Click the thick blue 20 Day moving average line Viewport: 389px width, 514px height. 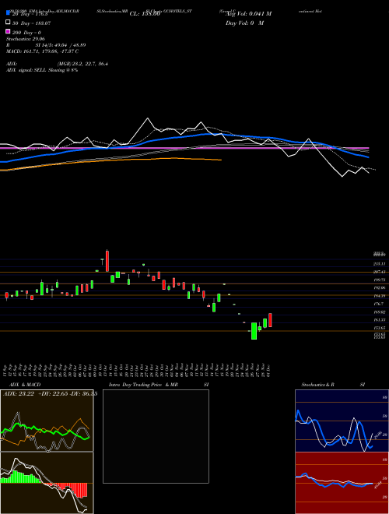click(x=184, y=136)
